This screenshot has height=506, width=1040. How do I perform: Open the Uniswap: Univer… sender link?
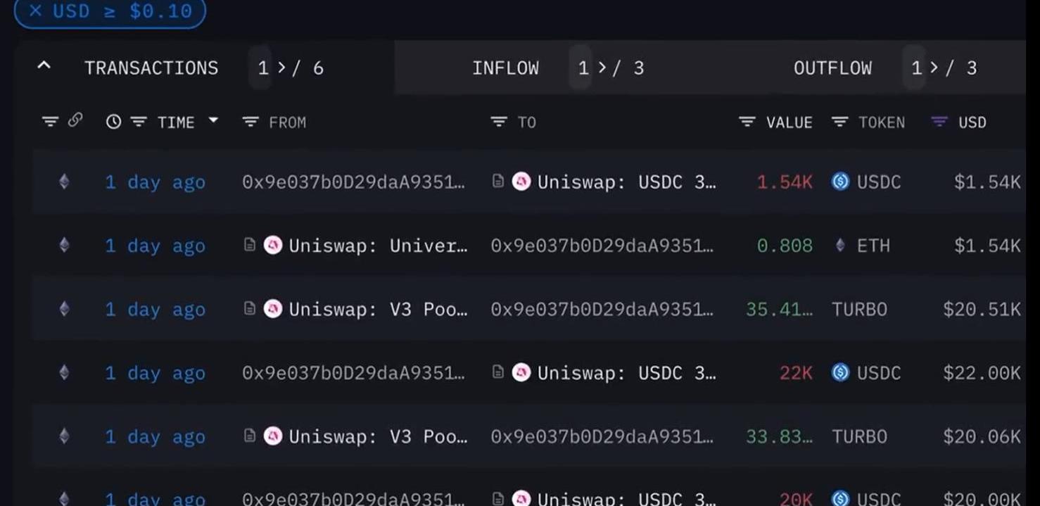coord(377,246)
